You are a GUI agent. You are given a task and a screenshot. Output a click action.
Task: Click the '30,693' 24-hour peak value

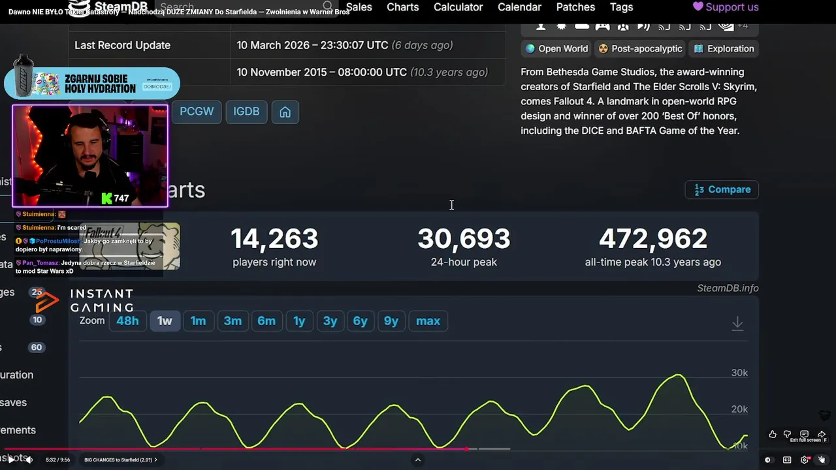464,239
